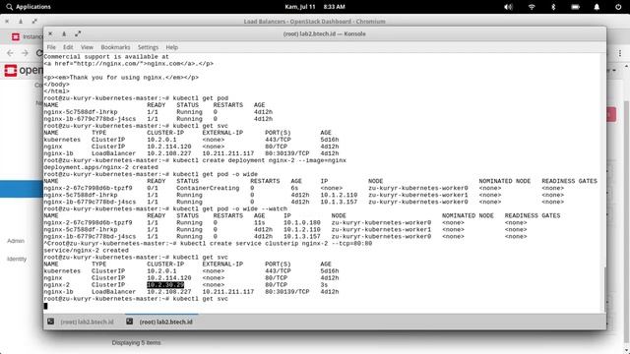Select the active second Konsole tab
Image resolution: width=630 pixels, height=354 pixels.
click(x=161, y=322)
